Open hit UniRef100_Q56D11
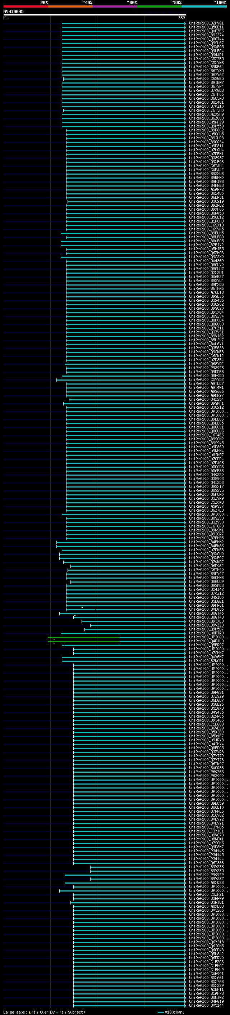 [x=206, y=27]
